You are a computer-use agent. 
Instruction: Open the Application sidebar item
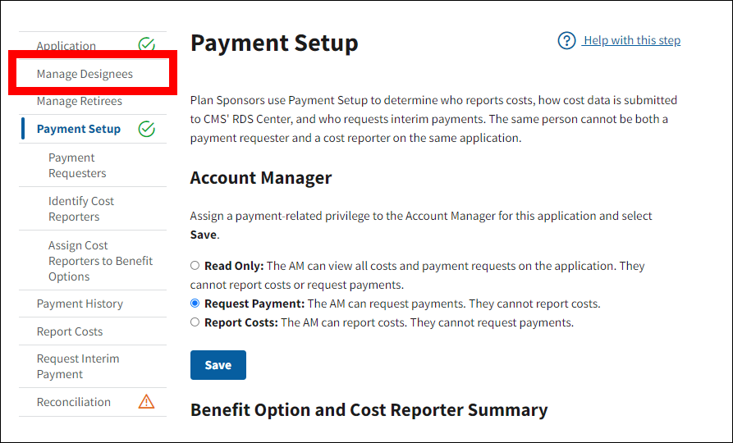66,46
